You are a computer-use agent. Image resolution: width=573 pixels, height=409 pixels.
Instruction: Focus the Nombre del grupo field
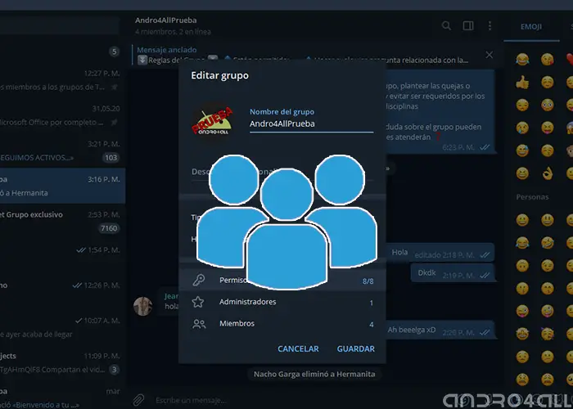pyautogui.click(x=311, y=124)
